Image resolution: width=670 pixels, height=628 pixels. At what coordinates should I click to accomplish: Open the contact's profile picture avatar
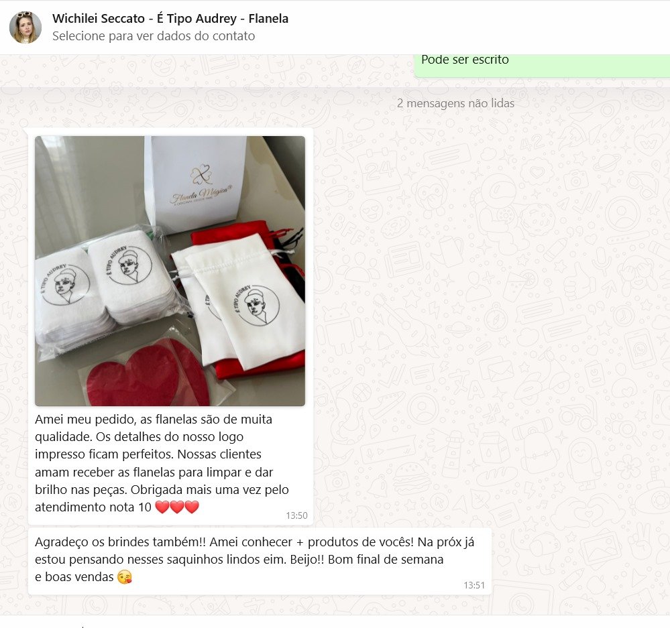click(25, 27)
